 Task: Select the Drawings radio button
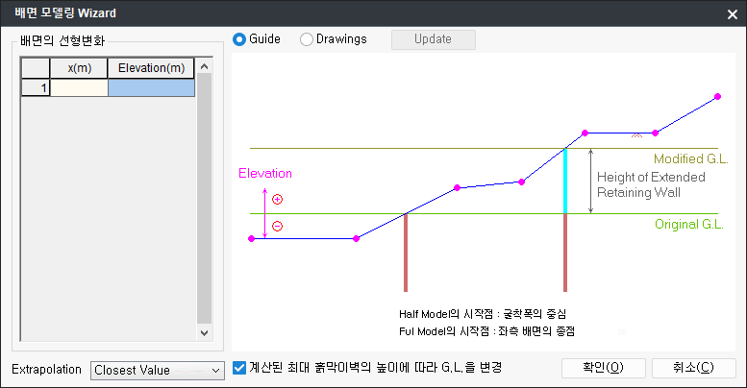307,39
